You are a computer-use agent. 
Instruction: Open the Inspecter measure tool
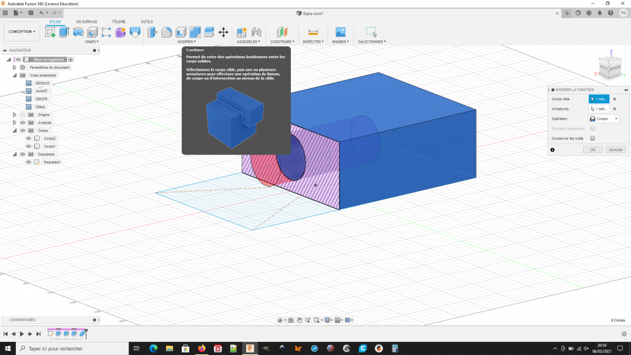[313, 32]
